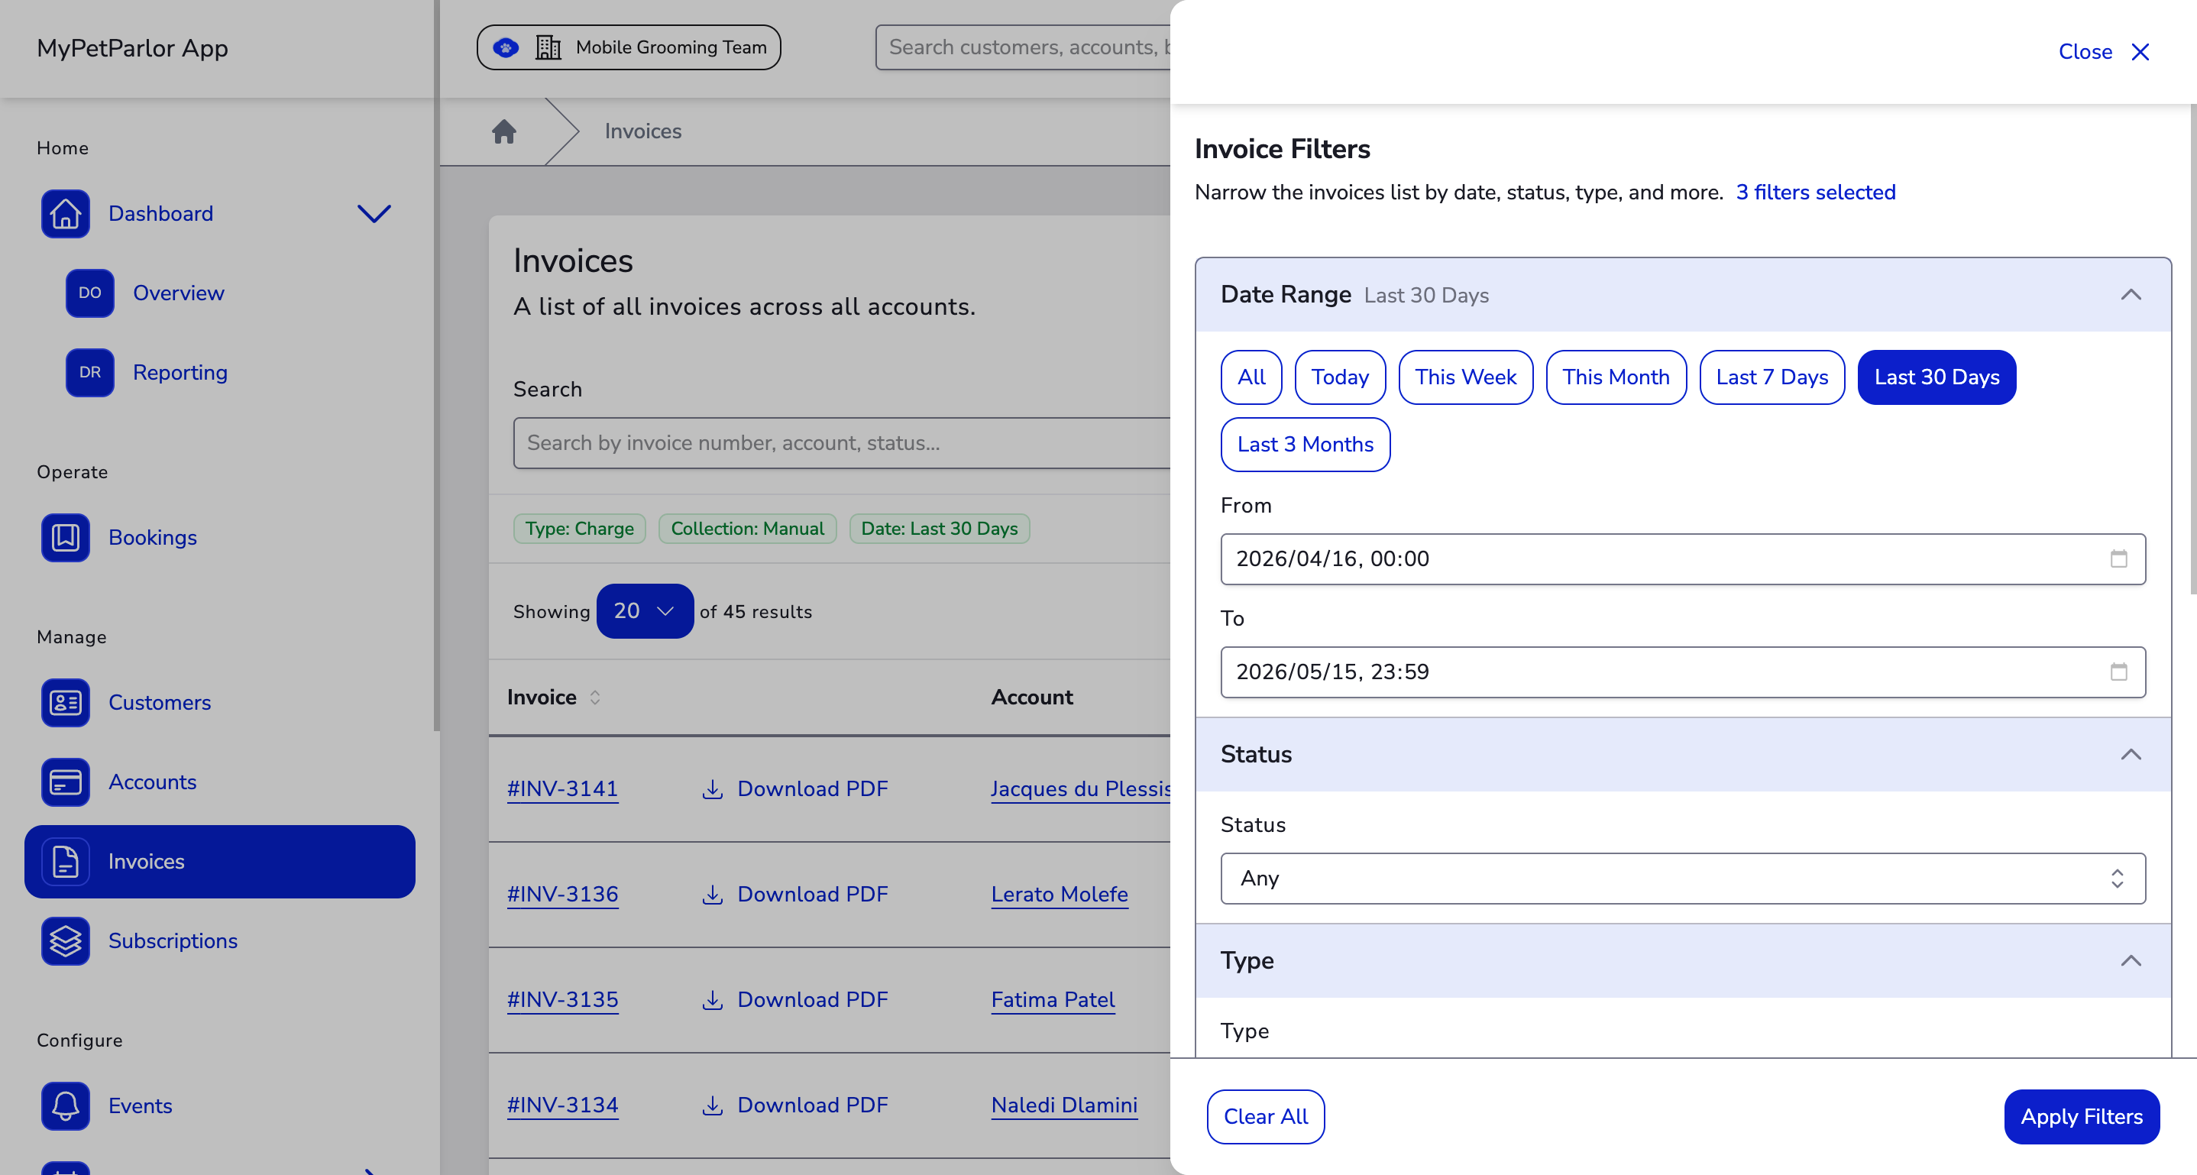Open the Jacques du Plessis account link

(x=1081, y=788)
